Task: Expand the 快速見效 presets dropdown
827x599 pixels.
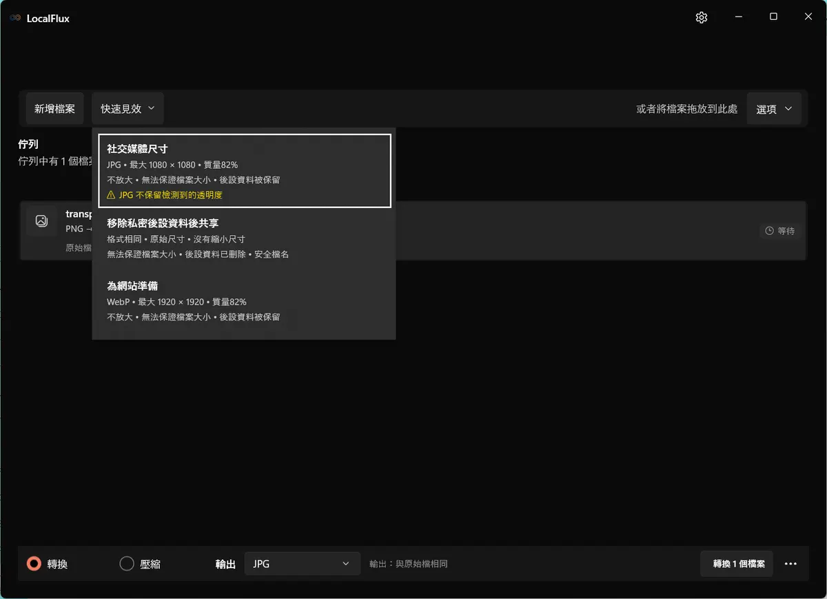Action: pos(127,109)
